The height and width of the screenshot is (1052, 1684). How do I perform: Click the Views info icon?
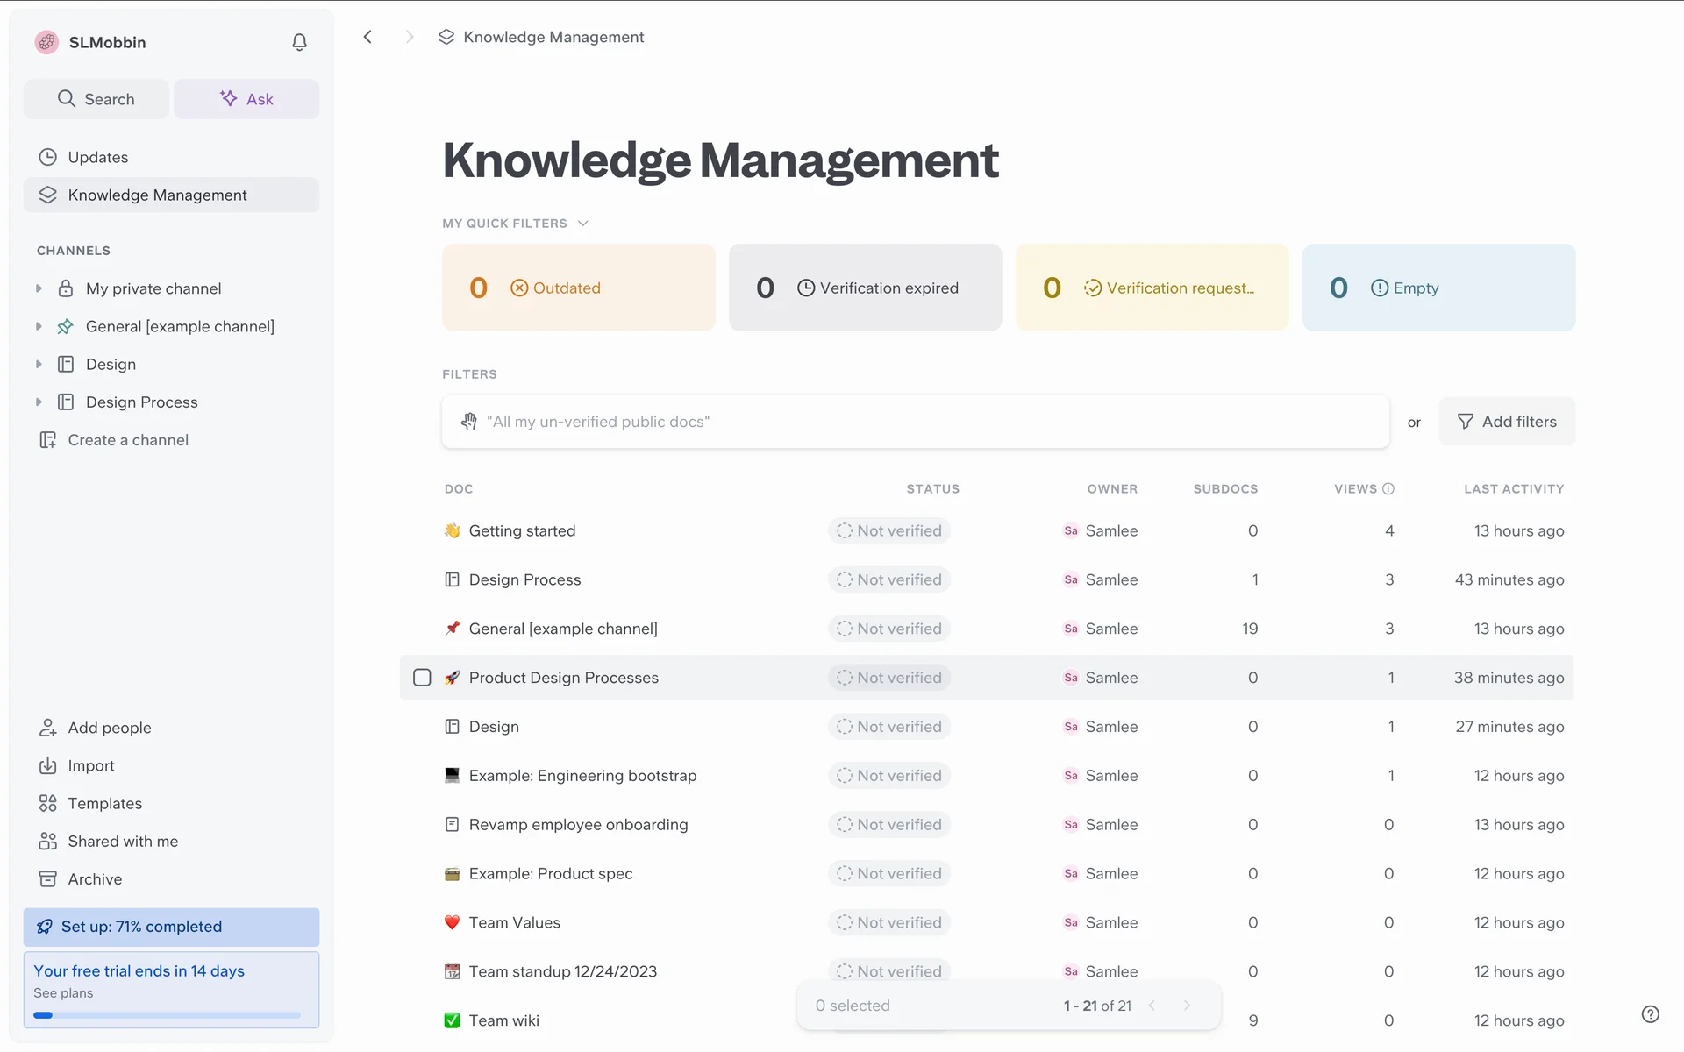1388,489
